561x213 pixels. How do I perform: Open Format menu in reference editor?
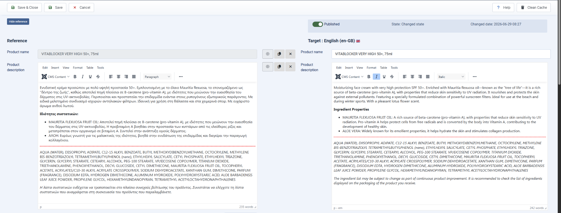(78, 68)
